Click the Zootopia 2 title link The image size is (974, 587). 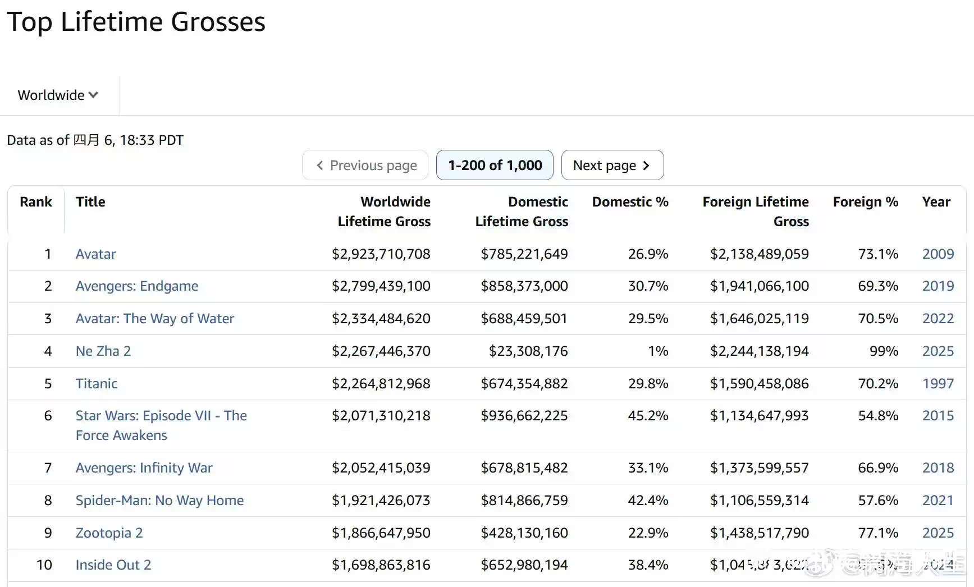[109, 533]
